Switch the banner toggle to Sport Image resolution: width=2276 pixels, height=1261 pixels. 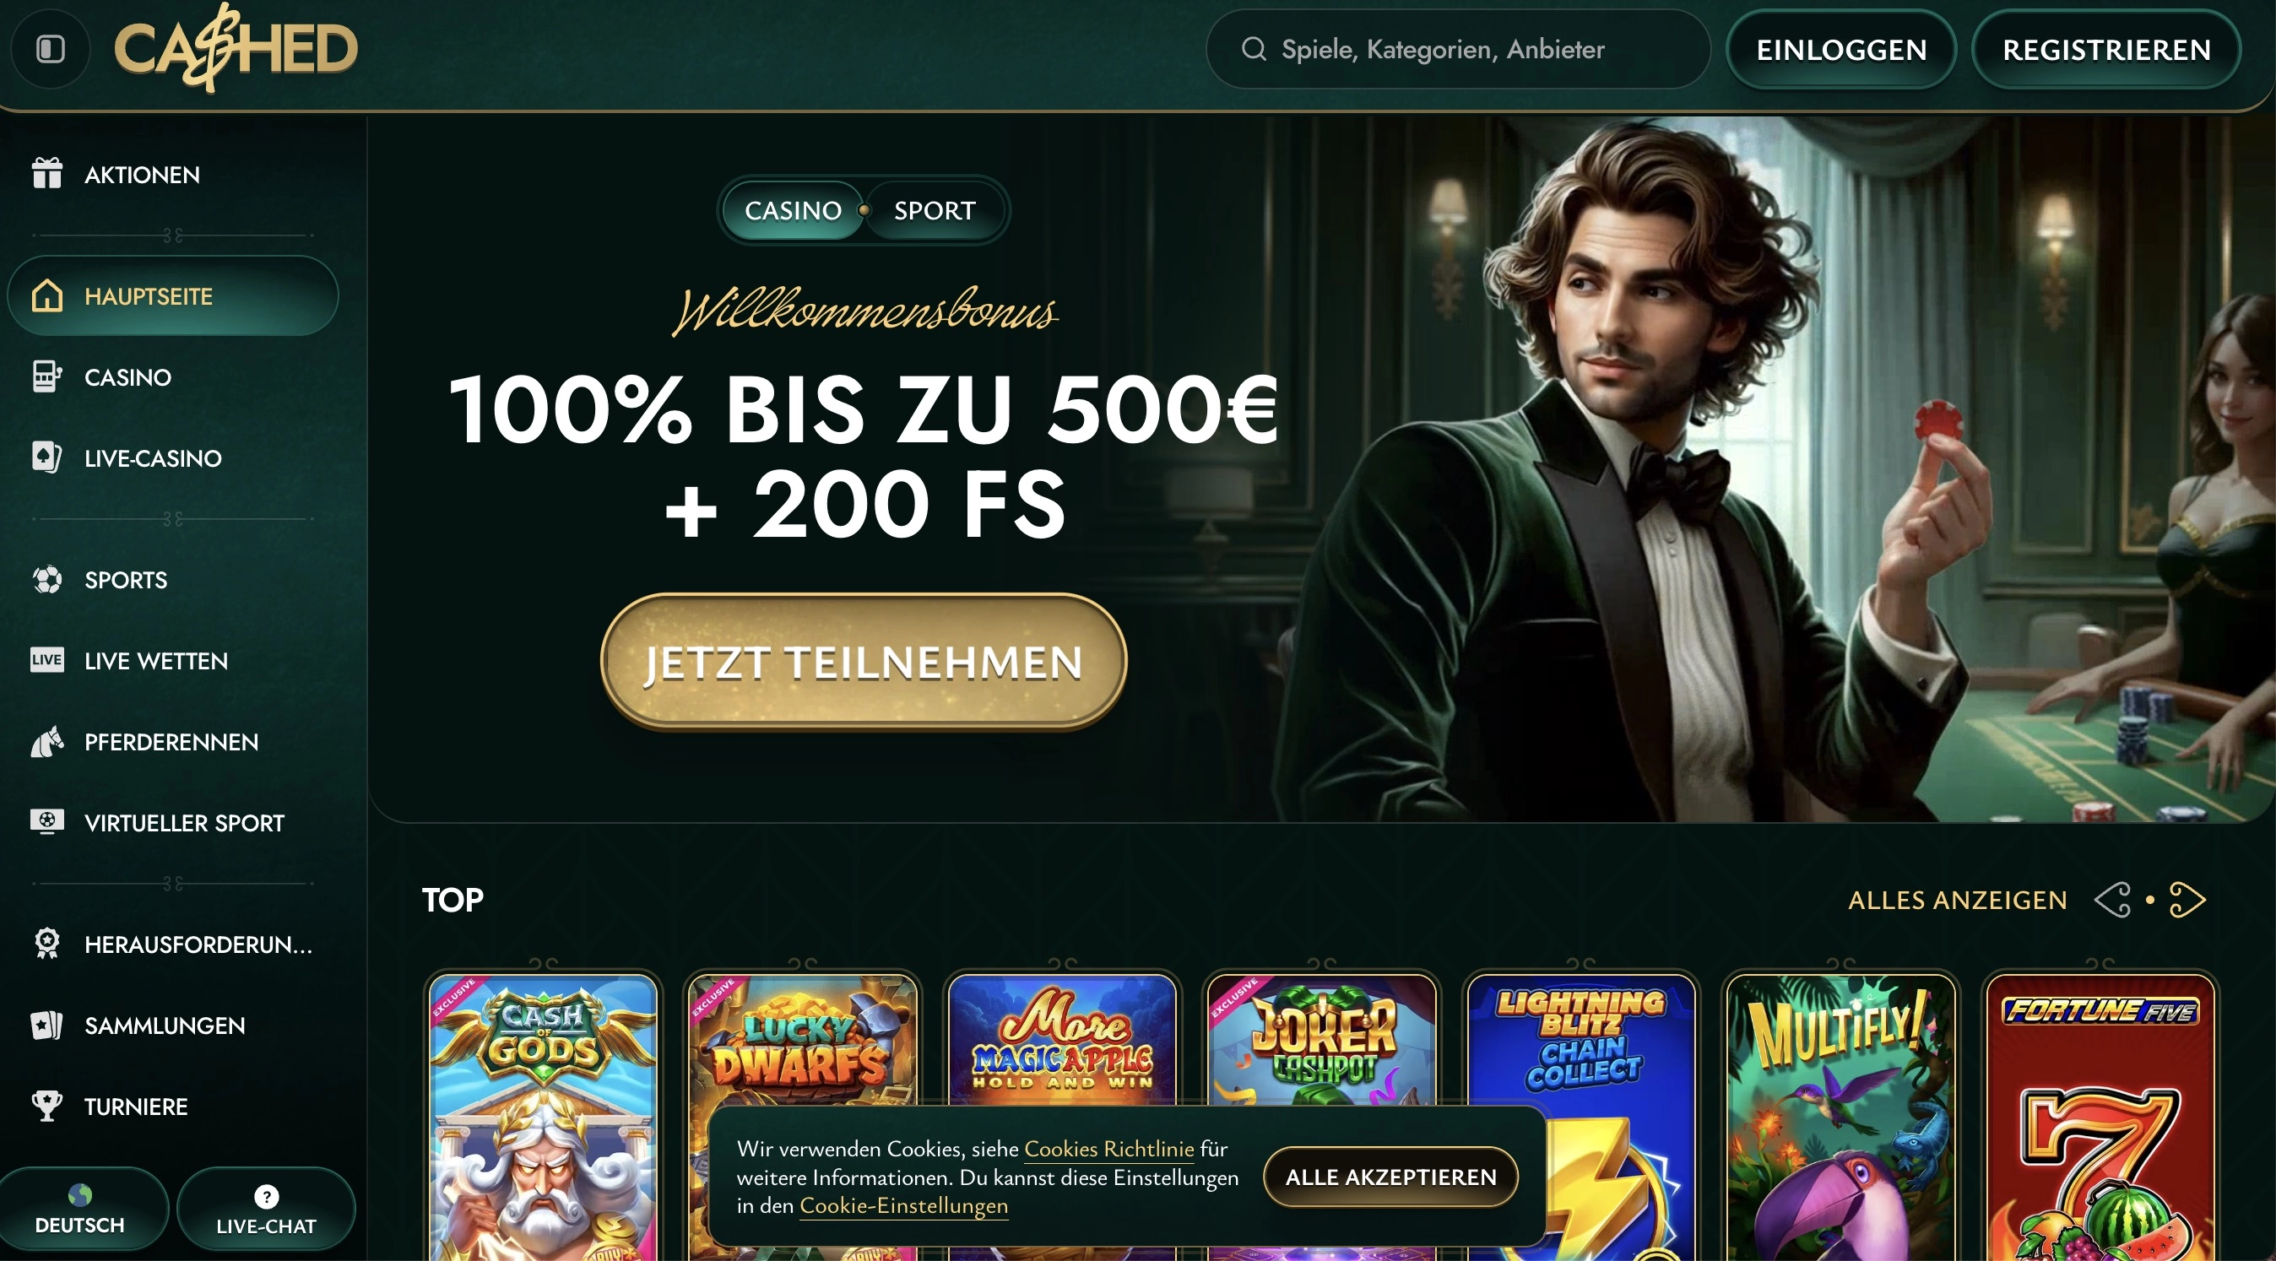pos(935,210)
